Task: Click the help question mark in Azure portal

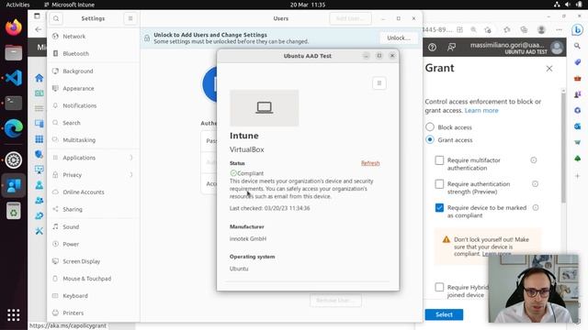Action: [432, 47]
